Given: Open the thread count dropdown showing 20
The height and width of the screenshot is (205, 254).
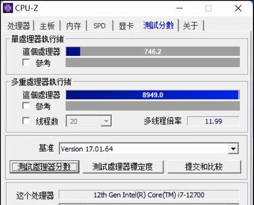Looking at the screenshot, I should [88, 121].
